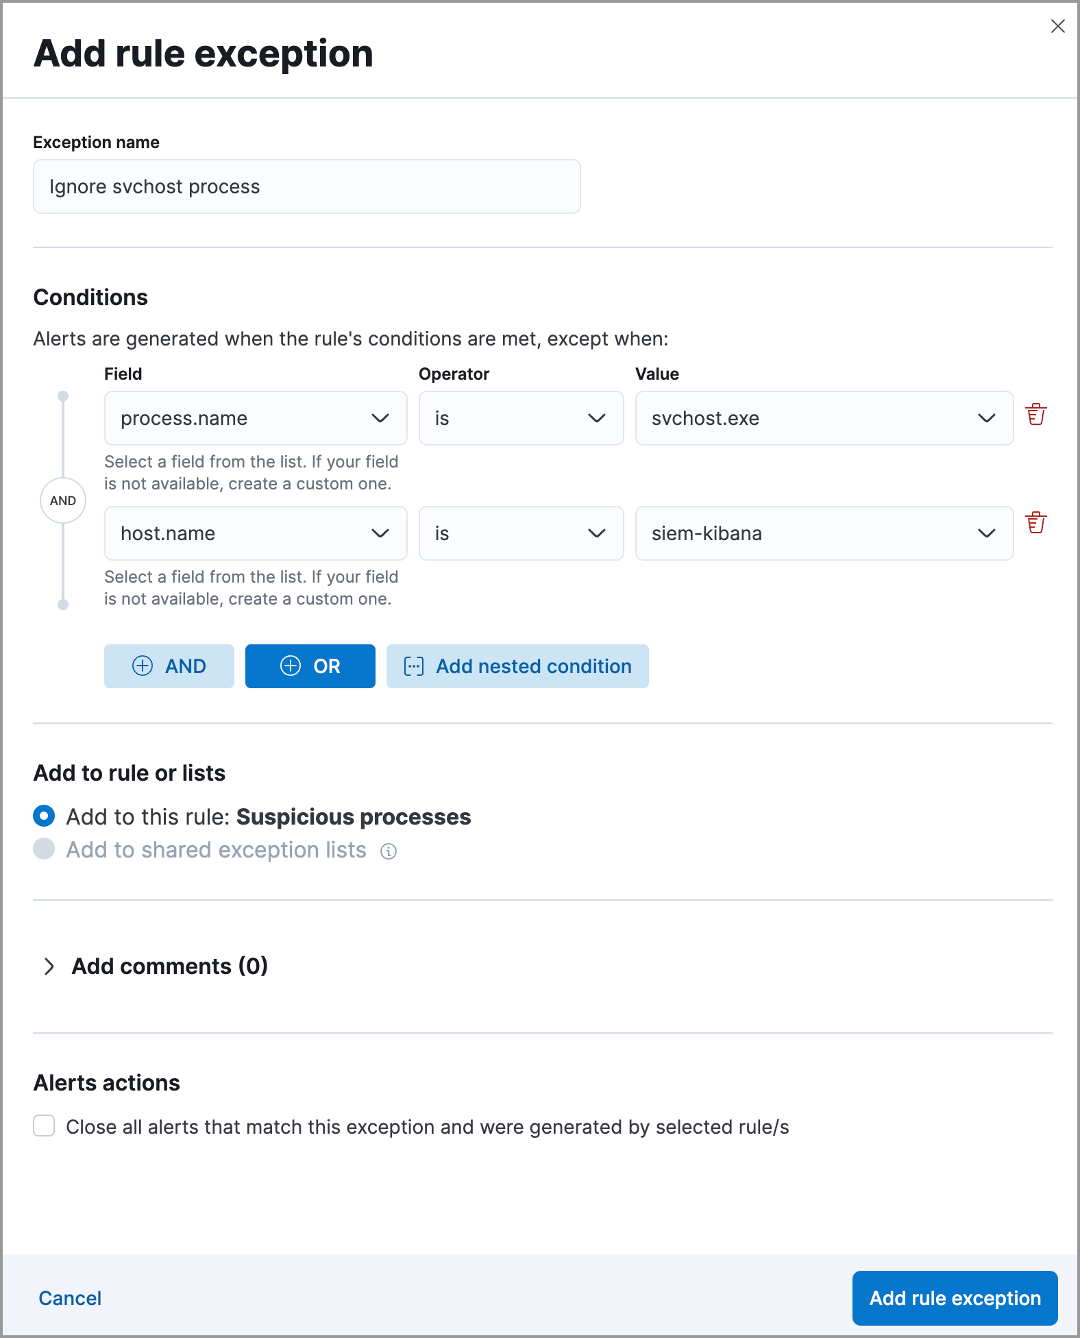Image resolution: width=1080 pixels, height=1338 pixels.
Task: Delete the svchost.exe condition using the trash icon
Action: tap(1035, 414)
